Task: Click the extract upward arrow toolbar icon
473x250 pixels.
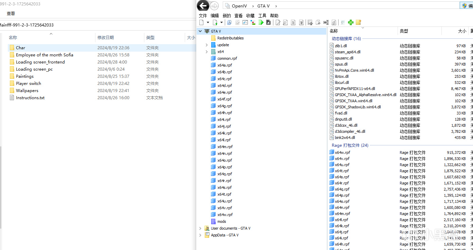Action: [310, 22]
